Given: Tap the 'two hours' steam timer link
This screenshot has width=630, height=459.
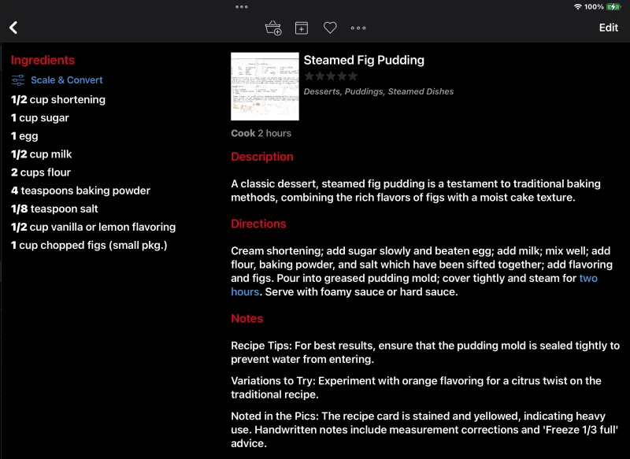Looking at the screenshot, I should point(590,277).
